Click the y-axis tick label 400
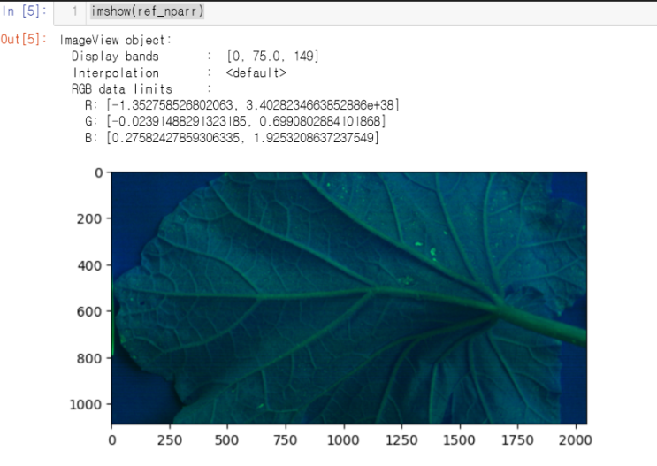The width and height of the screenshot is (657, 466). (x=89, y=265)
